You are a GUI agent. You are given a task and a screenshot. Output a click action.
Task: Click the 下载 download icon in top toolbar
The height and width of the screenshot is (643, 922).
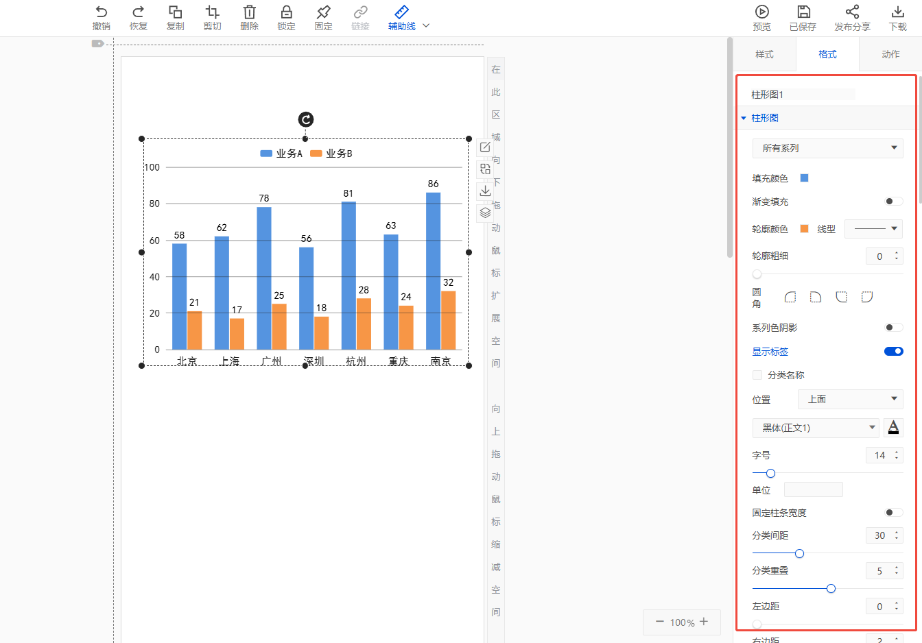click(x=897, y=12)
